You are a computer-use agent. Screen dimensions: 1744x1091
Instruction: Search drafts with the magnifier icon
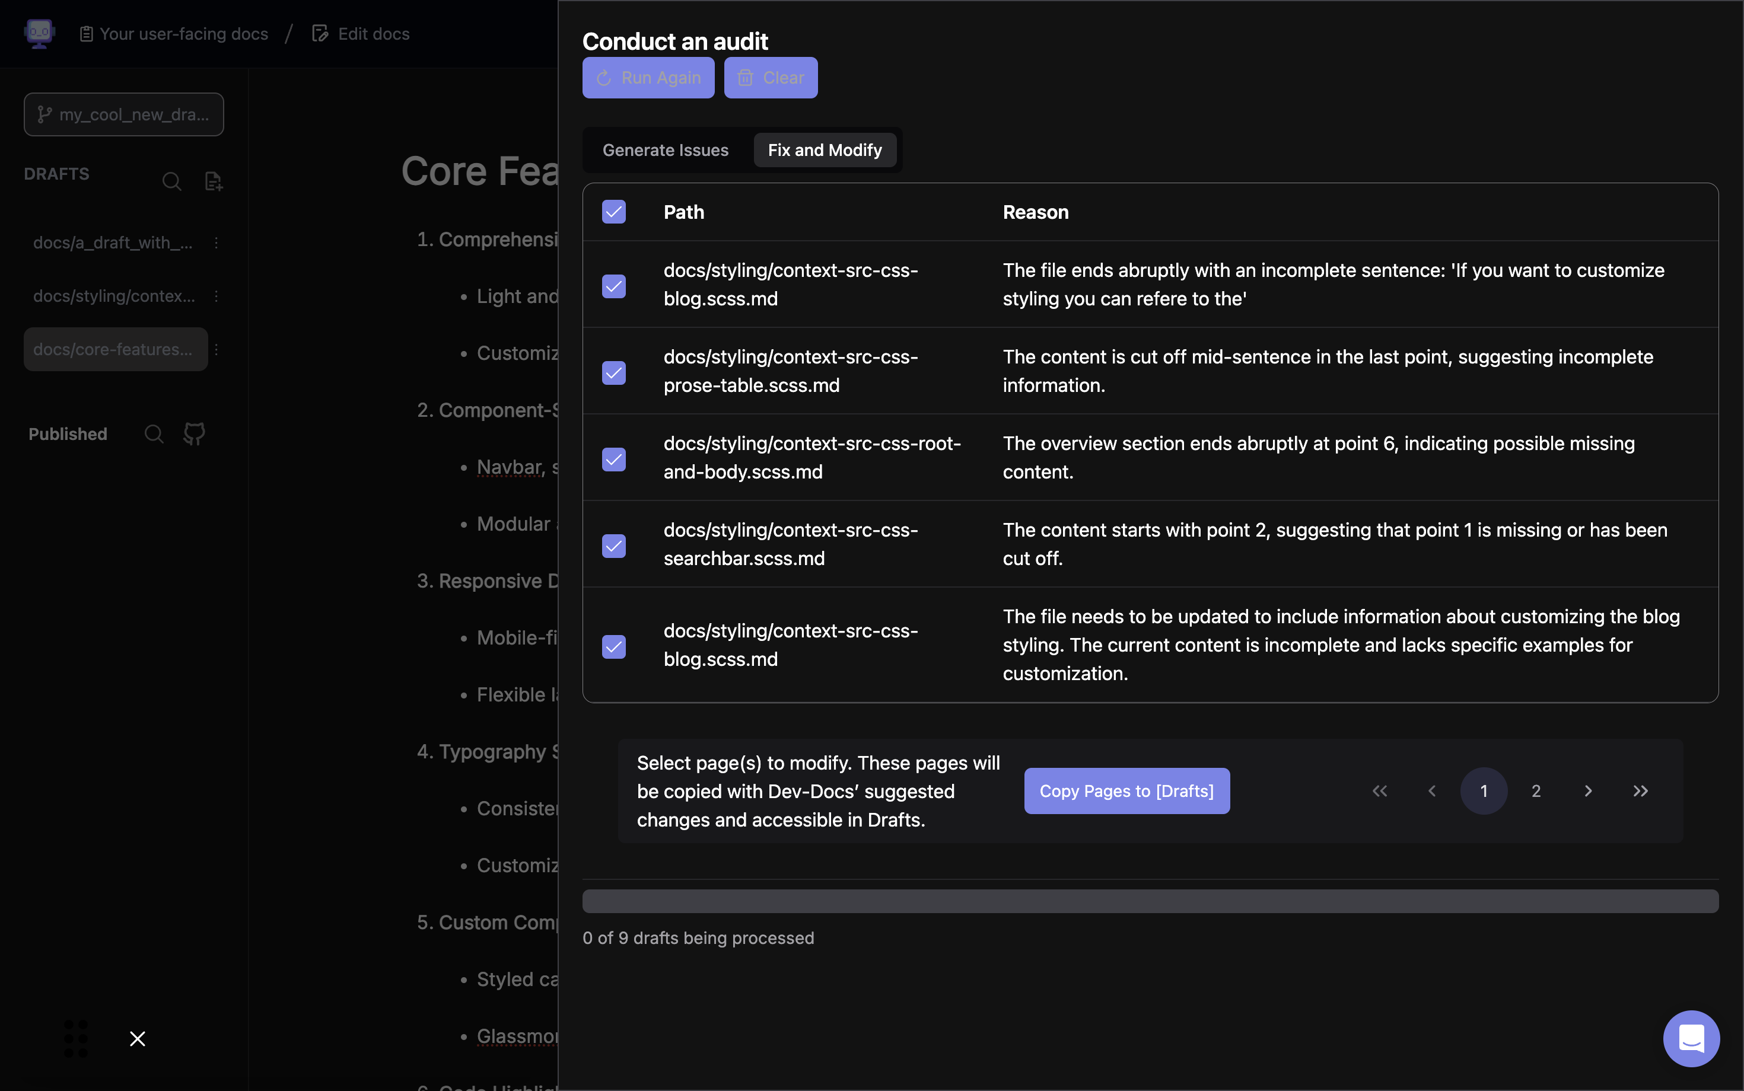pyautogui.click(x=172, y=181)
